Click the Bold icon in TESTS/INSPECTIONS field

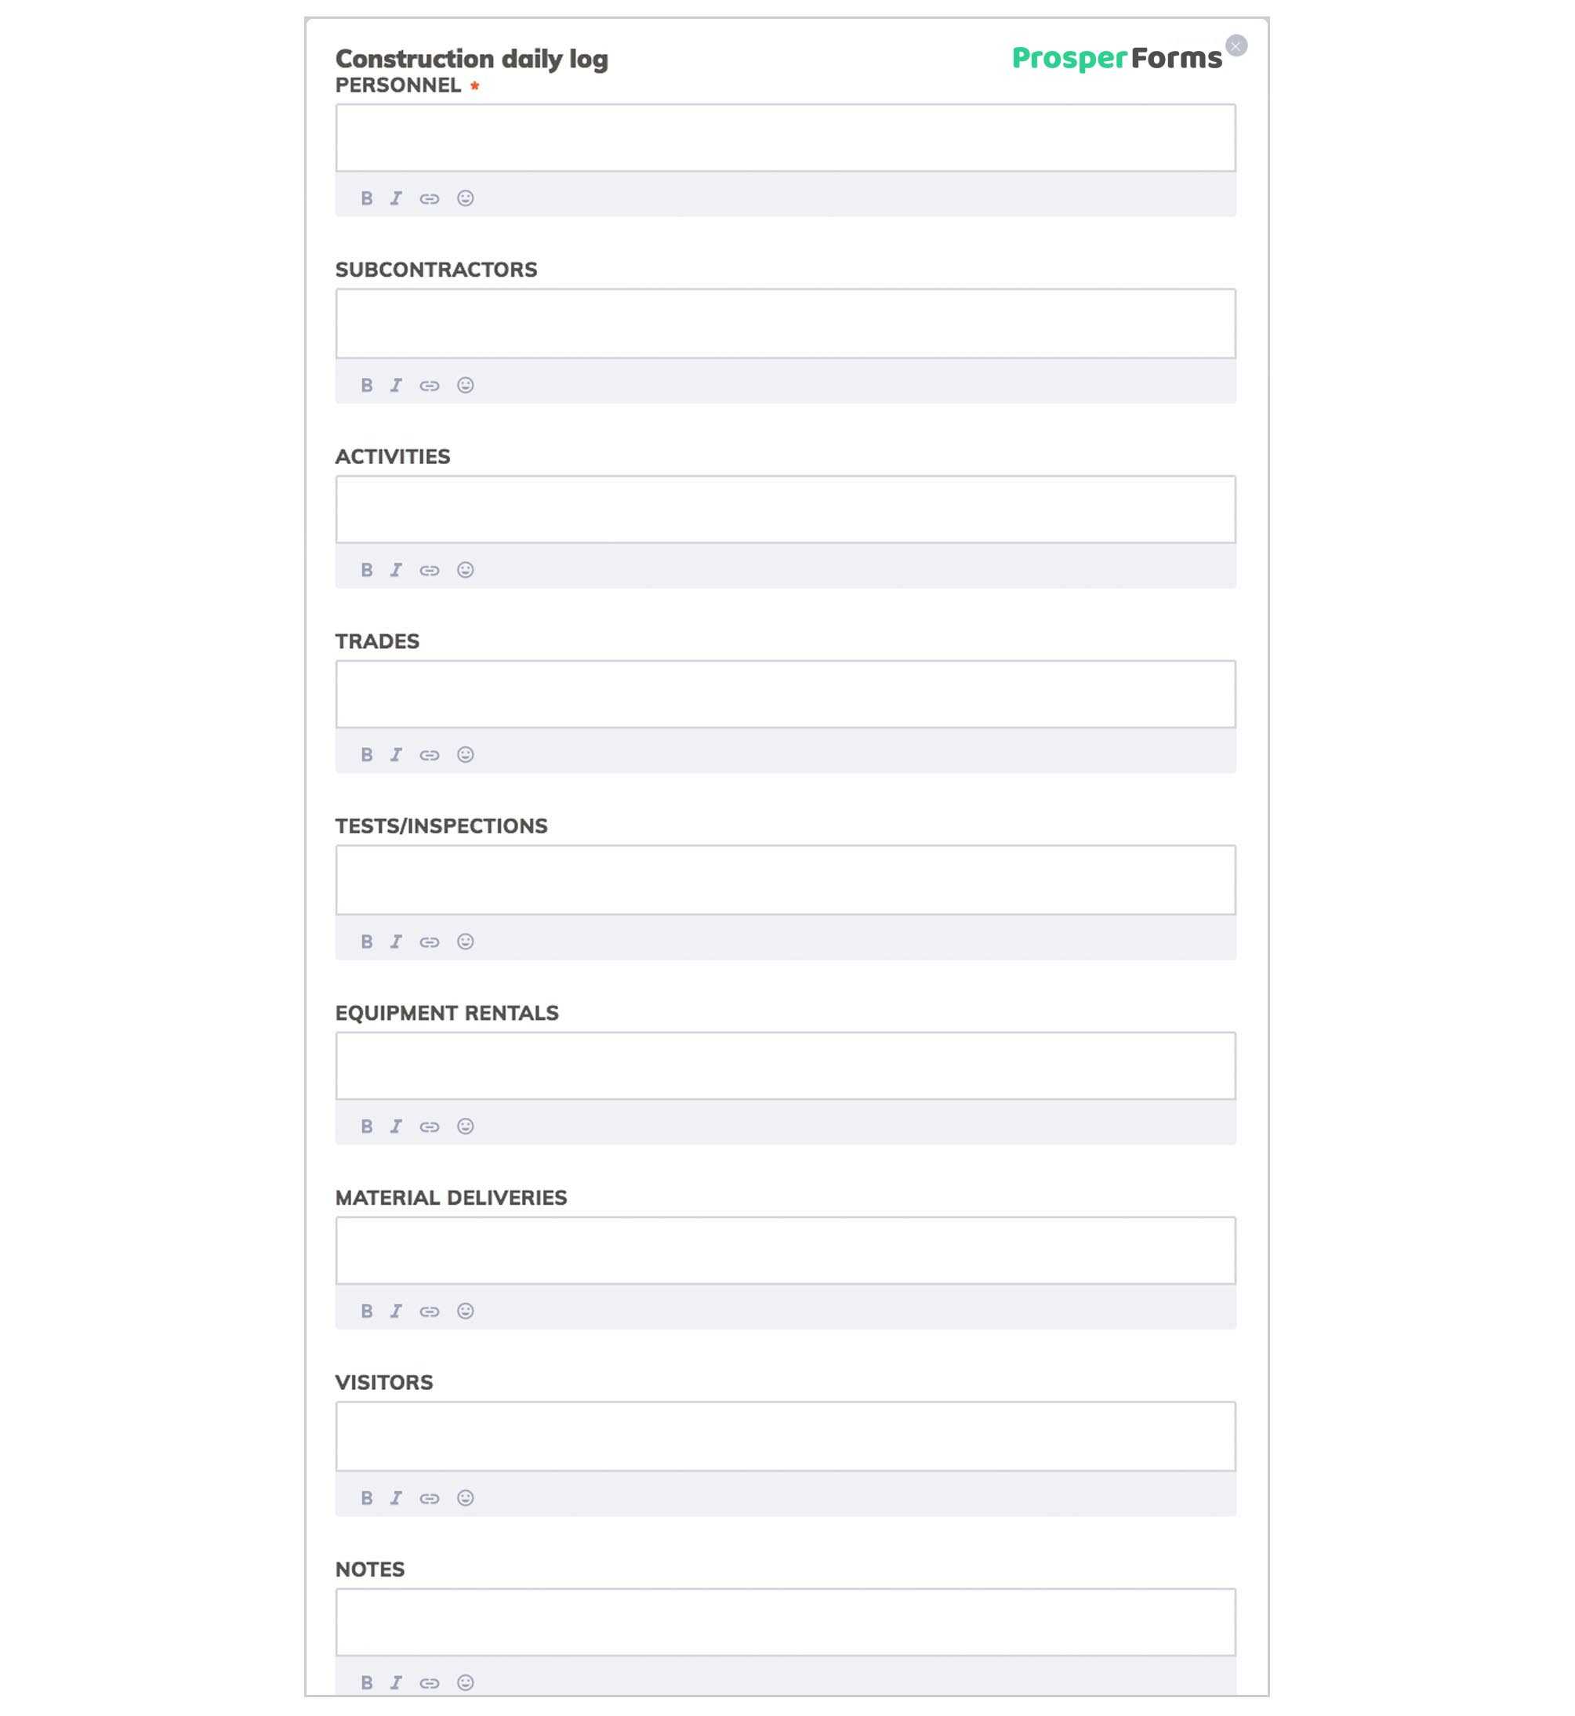pos(368,940)
